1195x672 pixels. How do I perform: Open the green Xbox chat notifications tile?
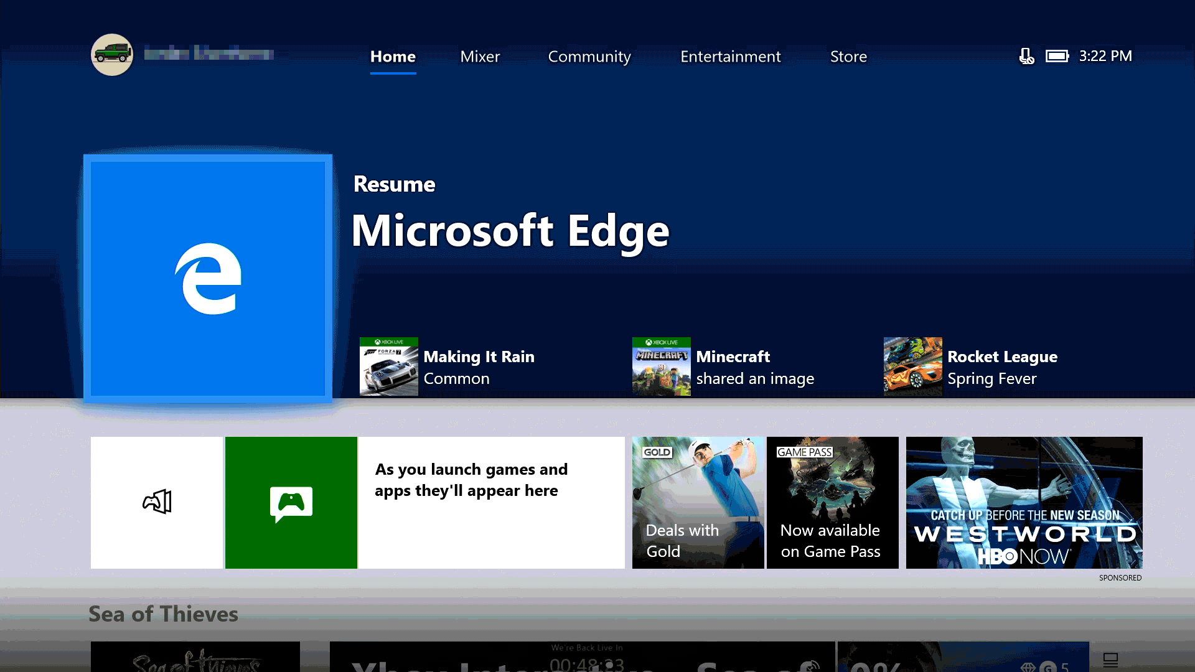[x=291, y=502]
